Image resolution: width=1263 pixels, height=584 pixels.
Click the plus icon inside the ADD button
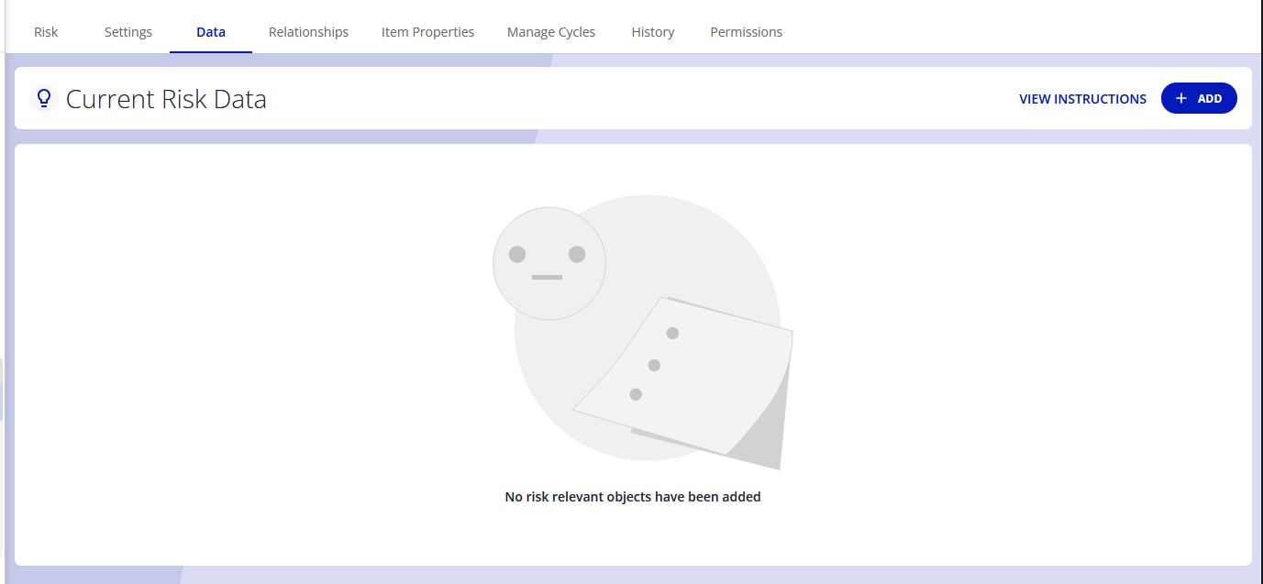1180,98
